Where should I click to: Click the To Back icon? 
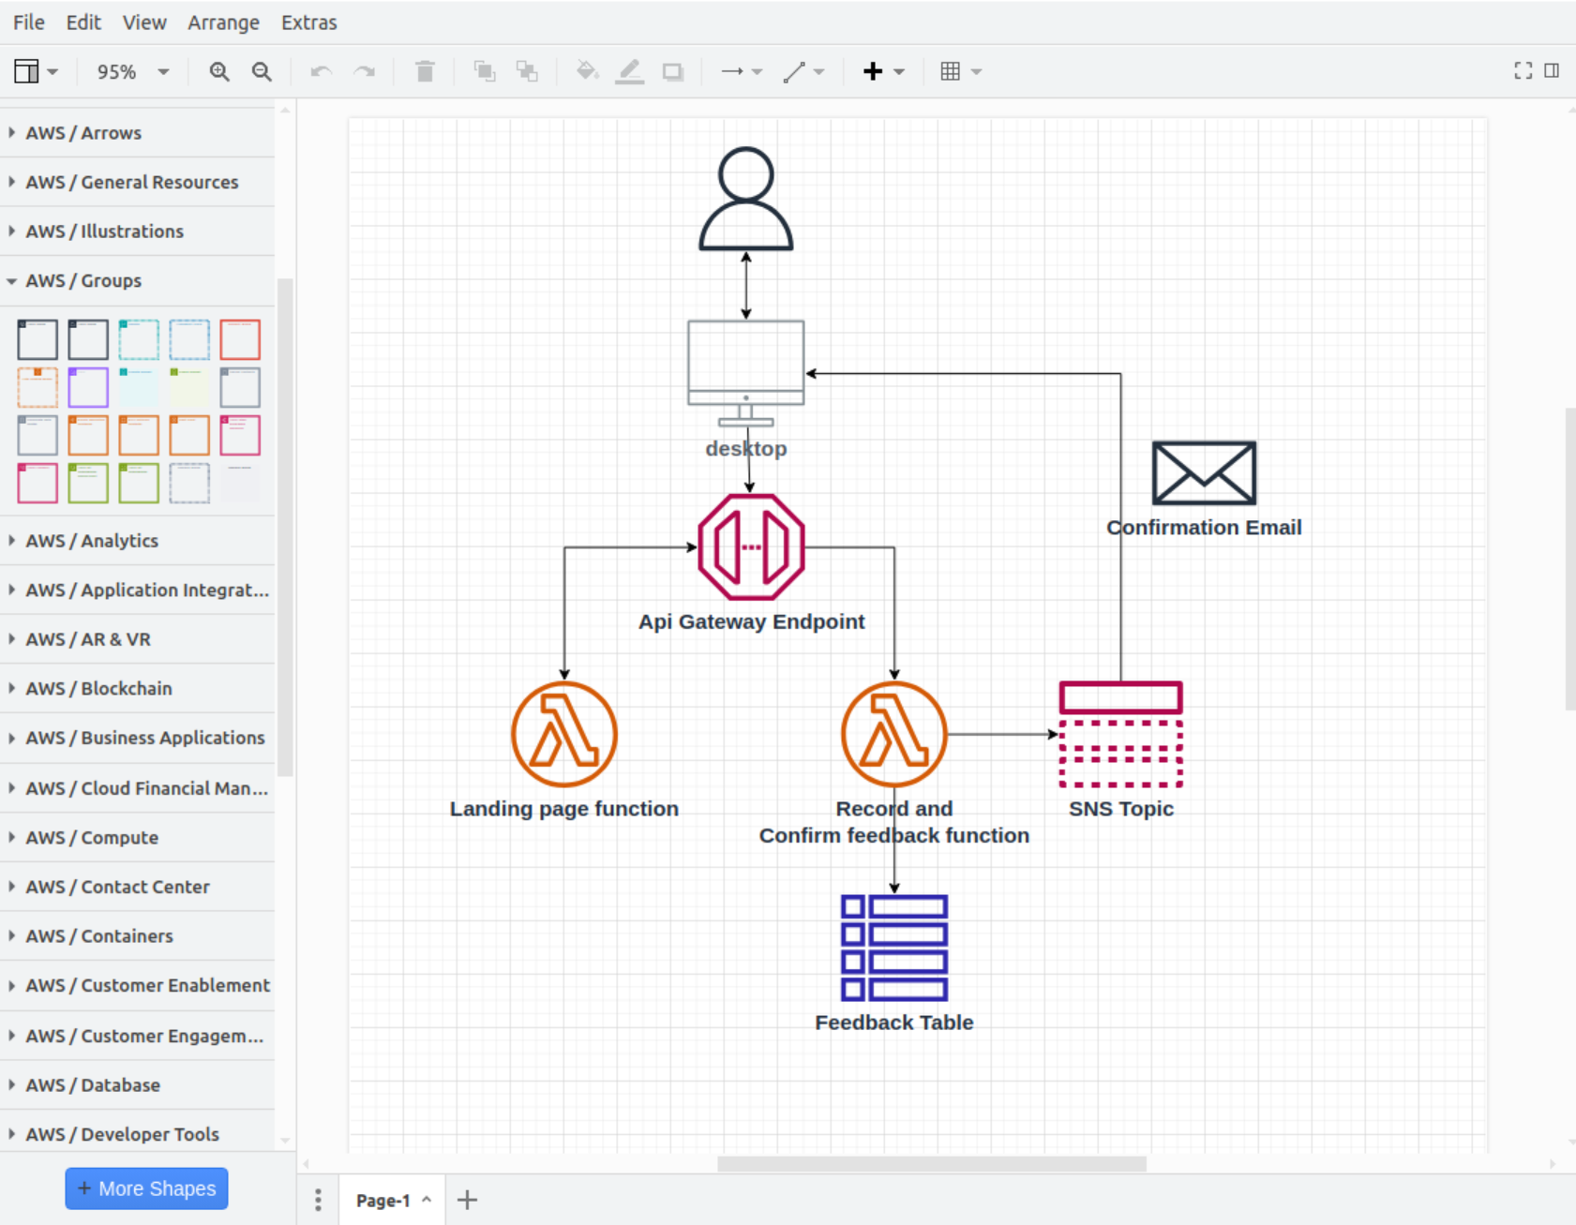(x=527, y=71)
